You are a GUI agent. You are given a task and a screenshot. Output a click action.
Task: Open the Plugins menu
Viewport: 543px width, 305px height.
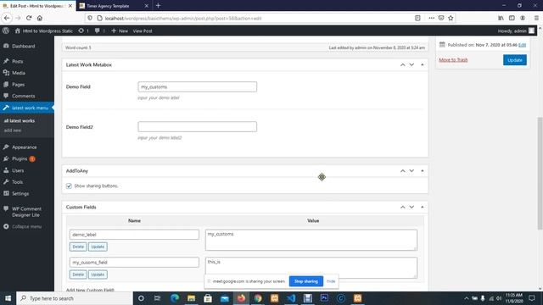(x=20, y=158)
